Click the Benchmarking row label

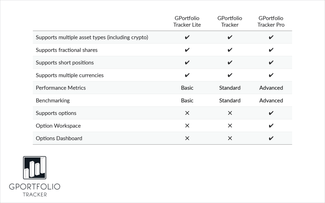[x=53, y=101]
